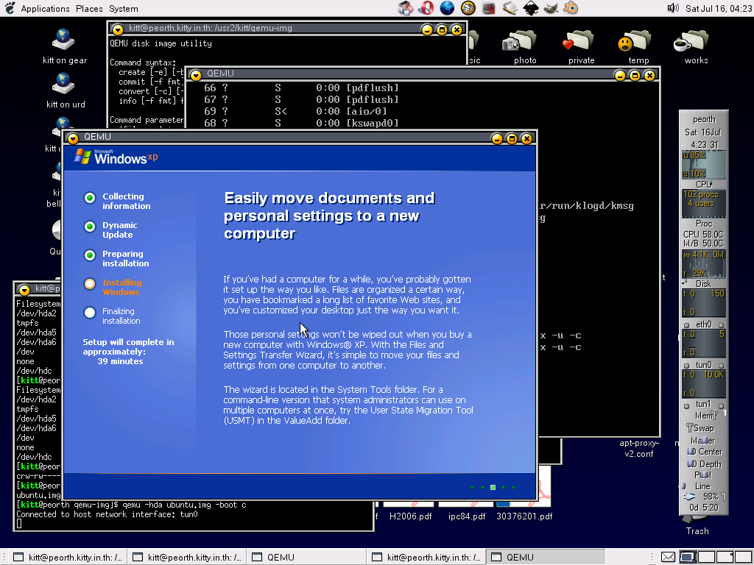The width and height of the screenshot is (754, 565).
Task: Switch to the second workspace in pager
Action: tap(706, 557)
